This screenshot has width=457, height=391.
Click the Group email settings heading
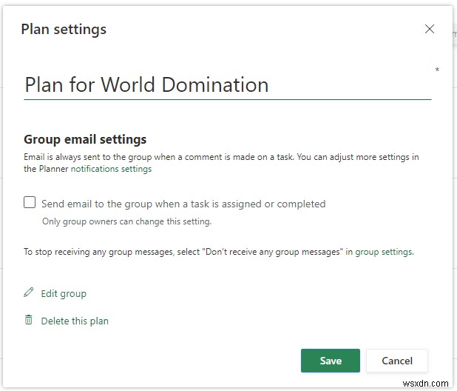pos(85,139)
